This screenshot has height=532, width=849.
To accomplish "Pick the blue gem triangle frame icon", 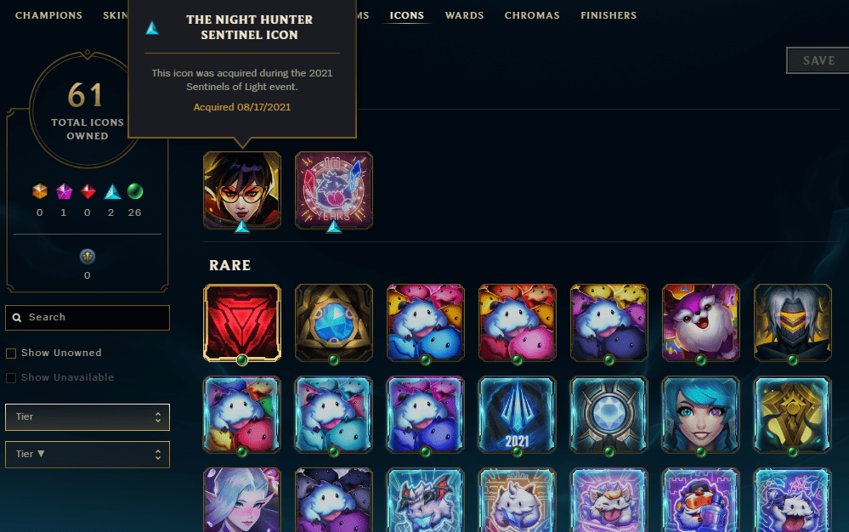I will pos(333,323).
